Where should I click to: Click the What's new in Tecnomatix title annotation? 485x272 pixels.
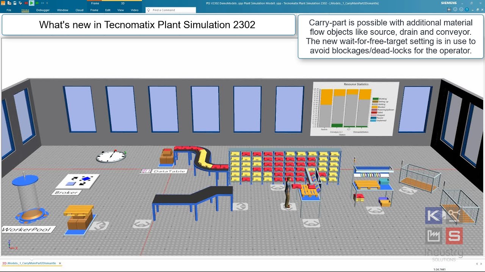point(148,25)
